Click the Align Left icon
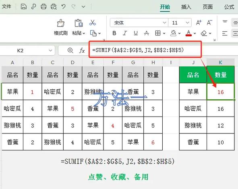This screenshot has width=238, height=189. click(x=225, y=33)
